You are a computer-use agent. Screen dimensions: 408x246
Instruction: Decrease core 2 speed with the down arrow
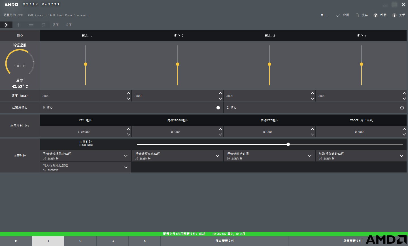pyautogui.click(x=220, y=99)
